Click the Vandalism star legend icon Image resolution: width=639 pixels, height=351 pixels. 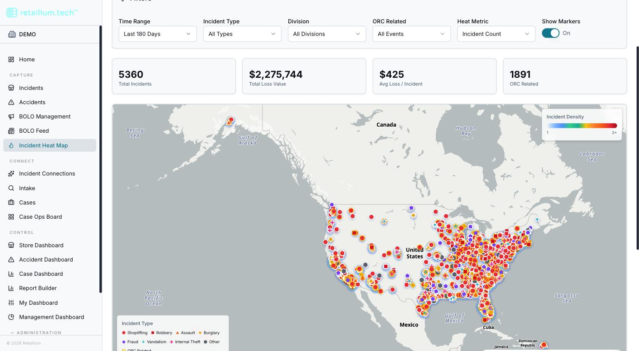pos(144,342)
